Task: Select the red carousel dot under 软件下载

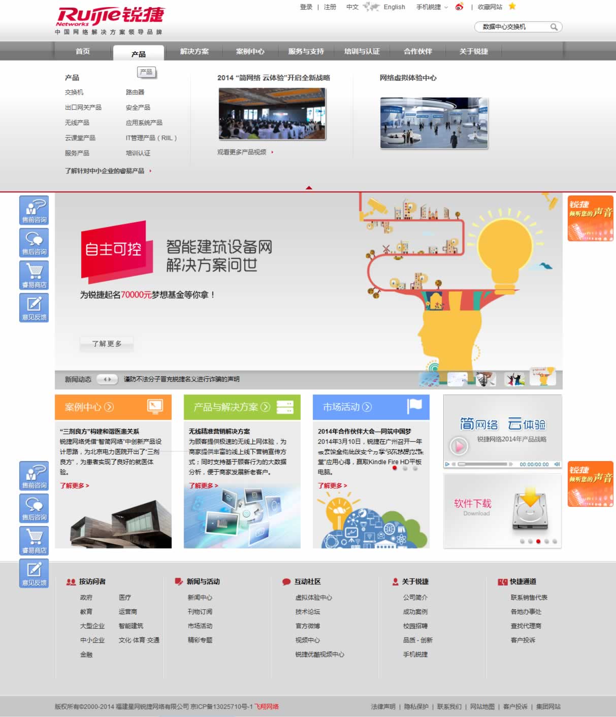Action: tap(538, 541)
